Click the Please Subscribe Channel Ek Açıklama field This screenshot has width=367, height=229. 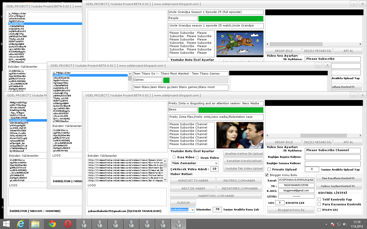pyautogui.click(x=333, y=150)
